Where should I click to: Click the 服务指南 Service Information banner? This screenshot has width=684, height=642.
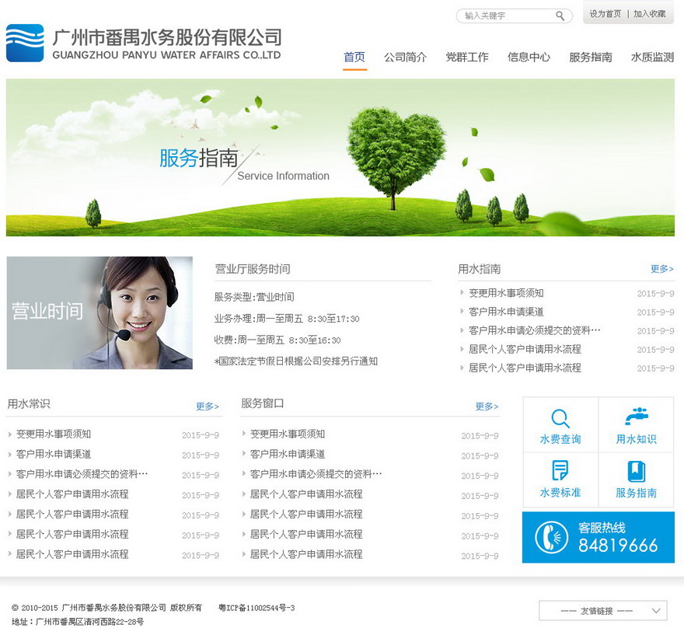point(340,158)
